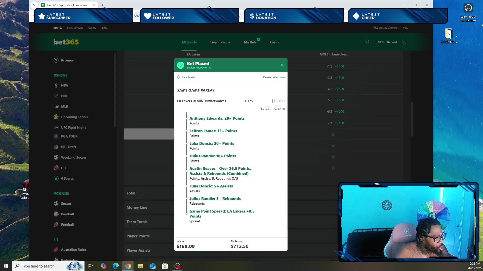The width and height of the screenshot is (483, 271).
Task: Click Reuse Selections link
Action: click(x=274, y=77)
